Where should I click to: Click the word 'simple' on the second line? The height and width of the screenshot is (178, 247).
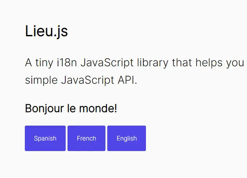click(41, 80)
